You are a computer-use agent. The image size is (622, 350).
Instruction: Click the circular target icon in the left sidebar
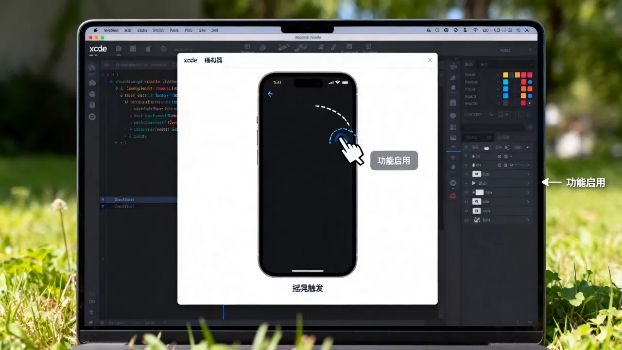(x=92, y=117)
